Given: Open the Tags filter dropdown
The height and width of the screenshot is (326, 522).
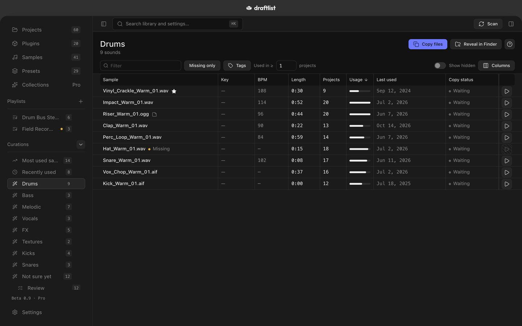Looking at the screenshot, I should (237, 66).
